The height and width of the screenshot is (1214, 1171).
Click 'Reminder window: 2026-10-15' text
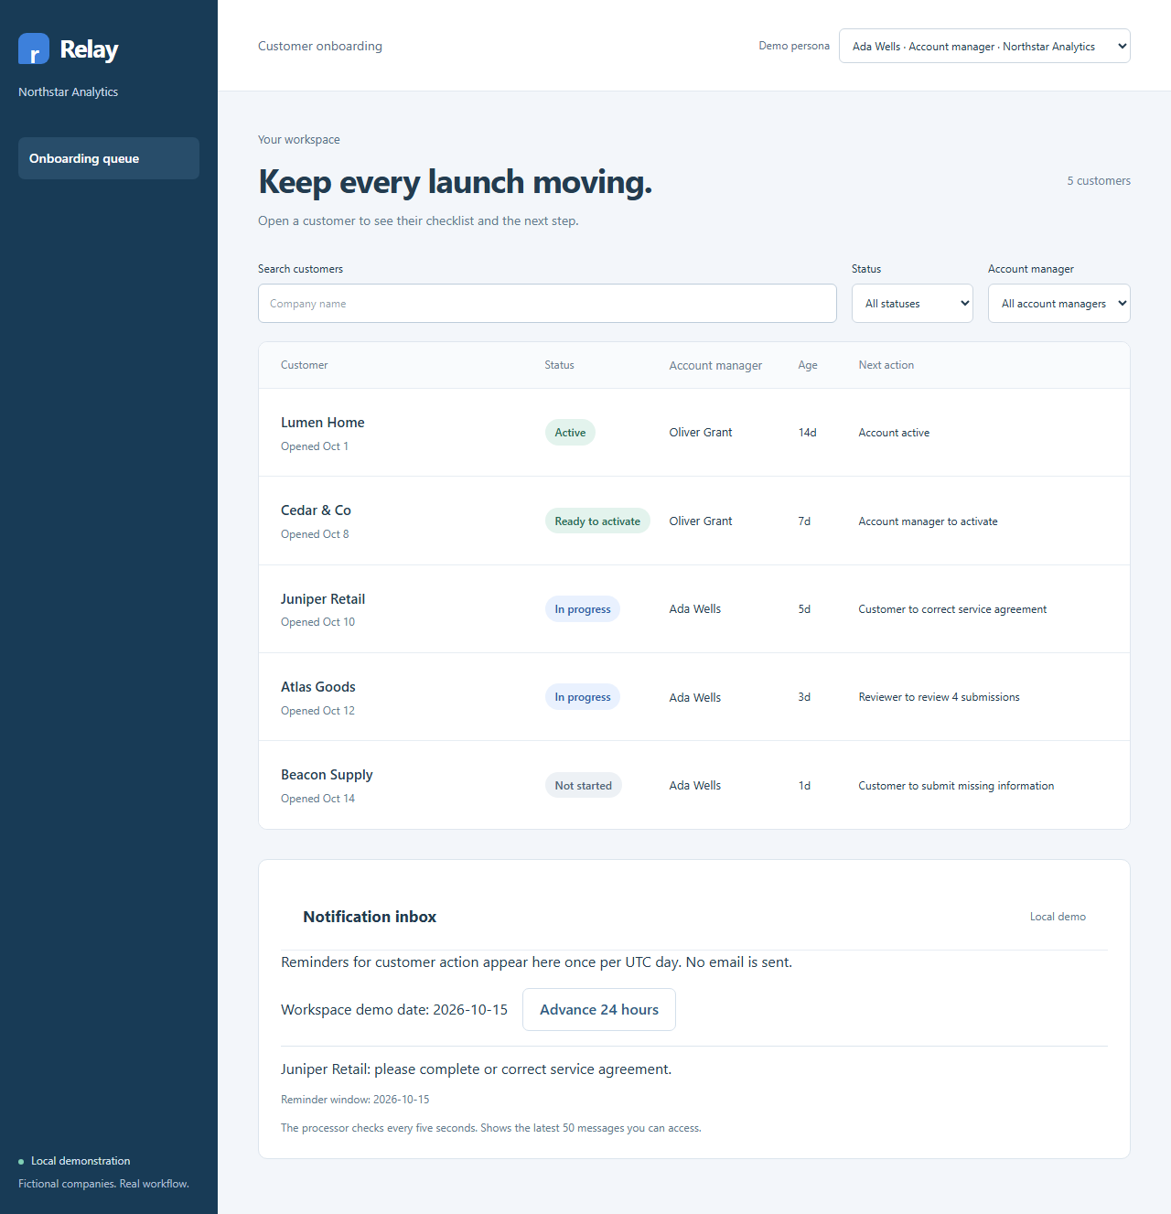[x=355, y=1100]
